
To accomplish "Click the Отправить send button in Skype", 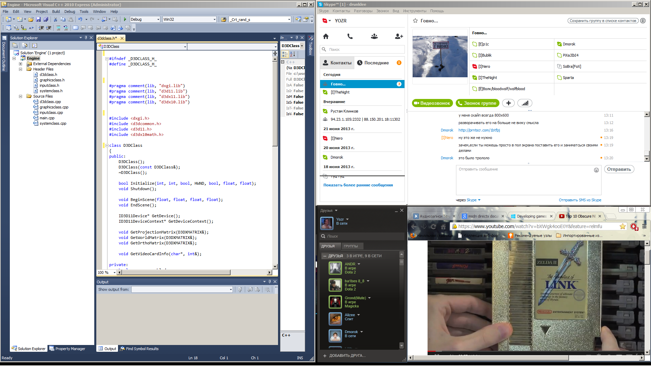I will click(x=619, y=169).
